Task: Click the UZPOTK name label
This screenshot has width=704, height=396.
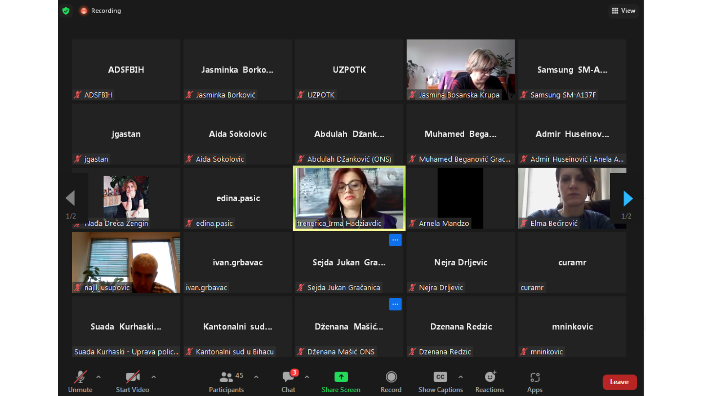Action: coord(321,95)
